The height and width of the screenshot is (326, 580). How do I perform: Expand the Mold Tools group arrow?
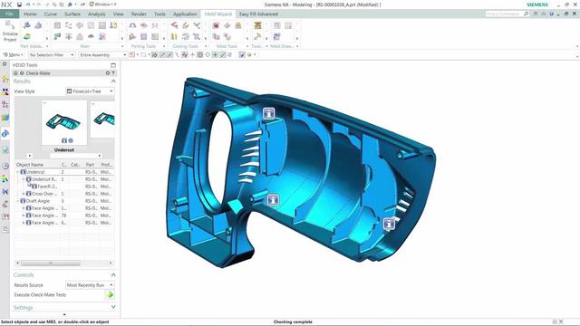tap(247, 46)
